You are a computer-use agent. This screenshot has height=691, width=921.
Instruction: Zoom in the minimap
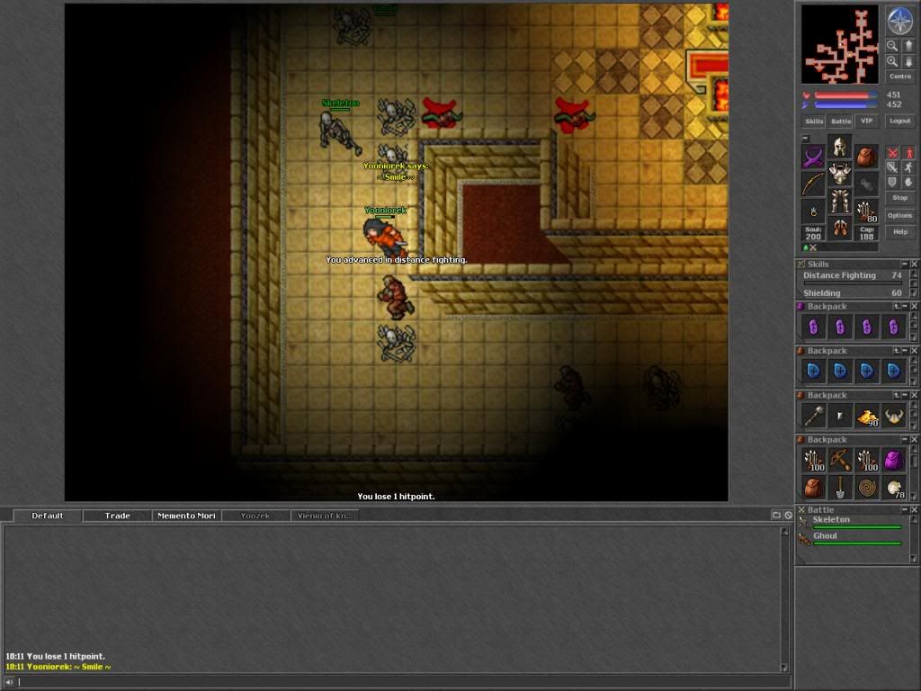892,62
